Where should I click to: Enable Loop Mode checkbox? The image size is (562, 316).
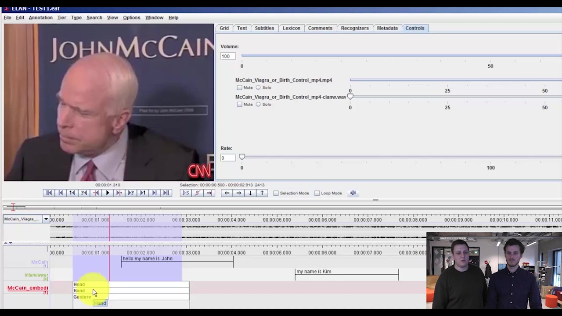pos(317,193)
